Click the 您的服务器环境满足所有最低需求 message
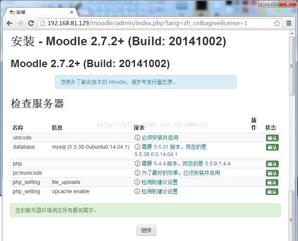 point(145,210)
